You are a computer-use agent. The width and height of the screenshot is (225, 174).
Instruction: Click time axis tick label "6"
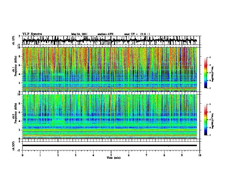click(129, 155)
